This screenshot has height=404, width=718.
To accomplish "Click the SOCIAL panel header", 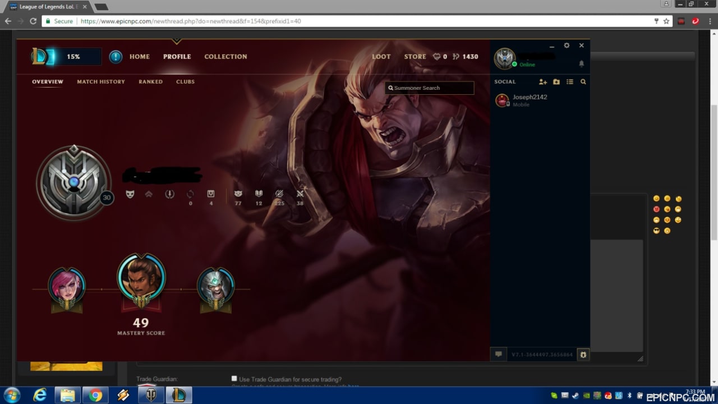I will pos(505,82).
